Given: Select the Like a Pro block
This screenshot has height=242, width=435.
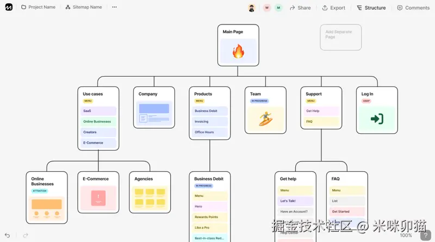Looking at the screenshot, I should (x=210, y=227).
